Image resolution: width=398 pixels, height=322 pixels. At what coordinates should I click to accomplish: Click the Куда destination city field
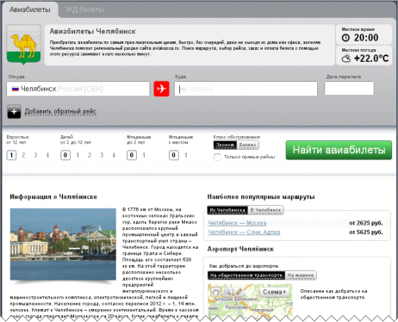click(246, 89)
